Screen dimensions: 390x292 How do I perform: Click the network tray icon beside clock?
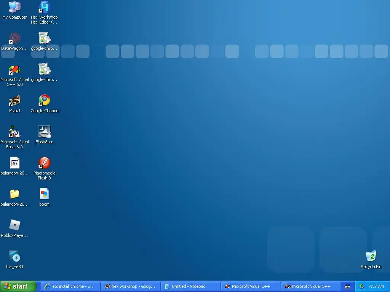[361, 286]
